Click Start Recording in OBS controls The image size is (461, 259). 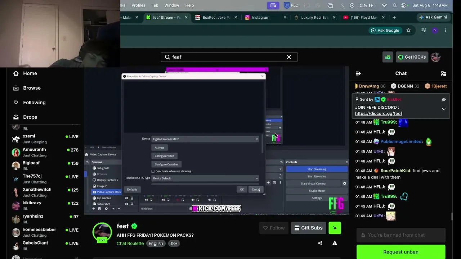317,176
